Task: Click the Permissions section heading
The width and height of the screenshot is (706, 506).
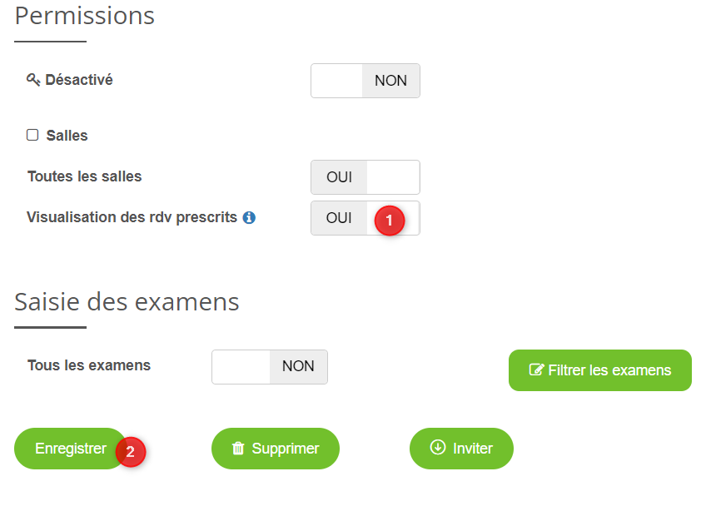Action: coord(85,15)
